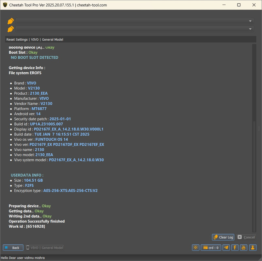
Task: Click the Operation Successfully finished line
Action: pyautogui.click(x=37, y=221)
